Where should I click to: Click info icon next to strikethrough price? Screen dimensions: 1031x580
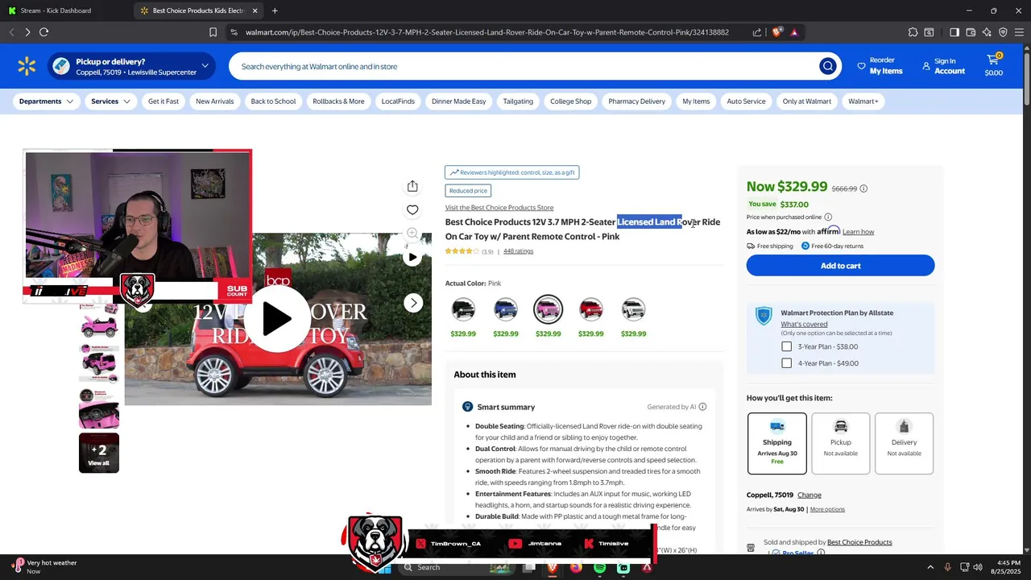863,188
